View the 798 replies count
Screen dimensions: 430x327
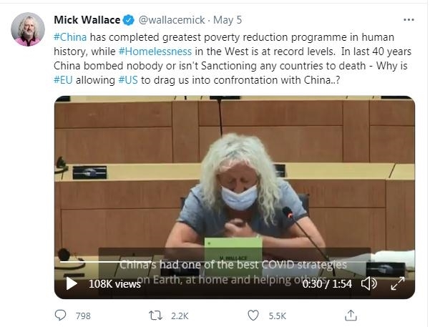(83, 316)
